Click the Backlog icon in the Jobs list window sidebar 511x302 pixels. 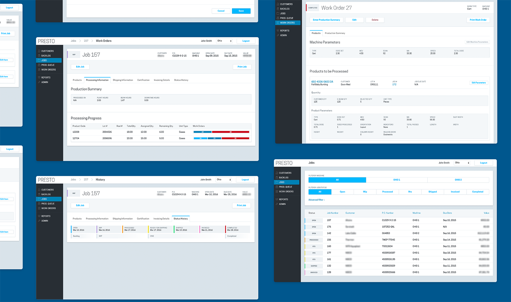tap(277, 178)
